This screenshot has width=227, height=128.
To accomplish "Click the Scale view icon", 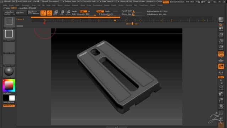I will click(x=221, y=100).
